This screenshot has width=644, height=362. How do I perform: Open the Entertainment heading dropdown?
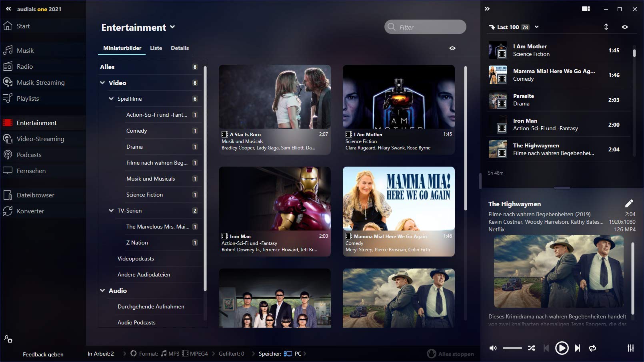point(172,27)
